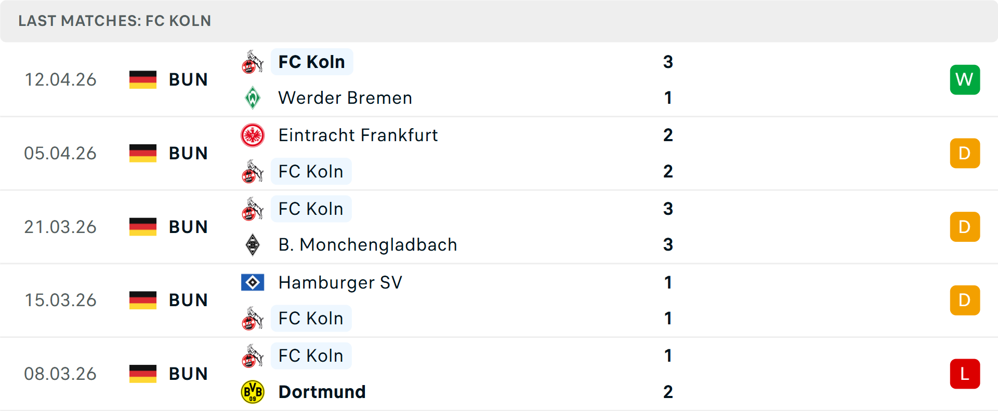Image resolution: width=998 pixels, height=411 pixels.
Task: Click the Dortmund BVB crest
Action: coord(253,392)
